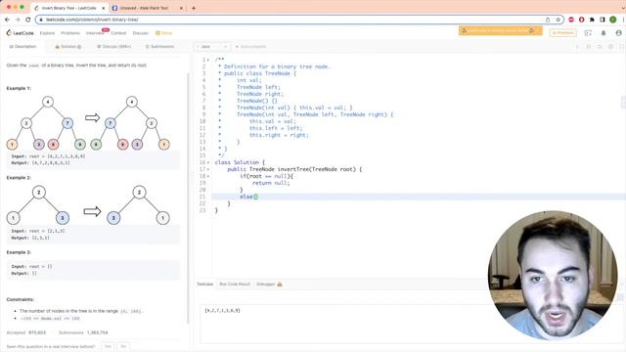626x352 pixels.
Task: Bookmark the page with the star icon
Action: point(558,20)
